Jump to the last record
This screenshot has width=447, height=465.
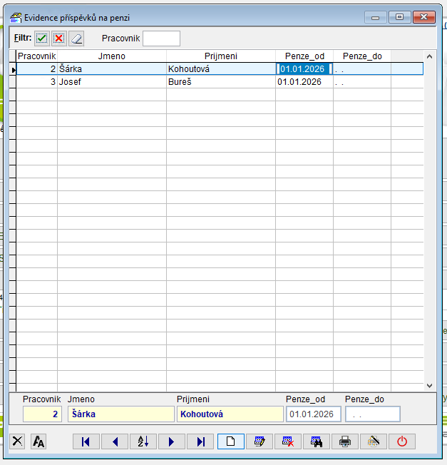(x=200, y=441)
